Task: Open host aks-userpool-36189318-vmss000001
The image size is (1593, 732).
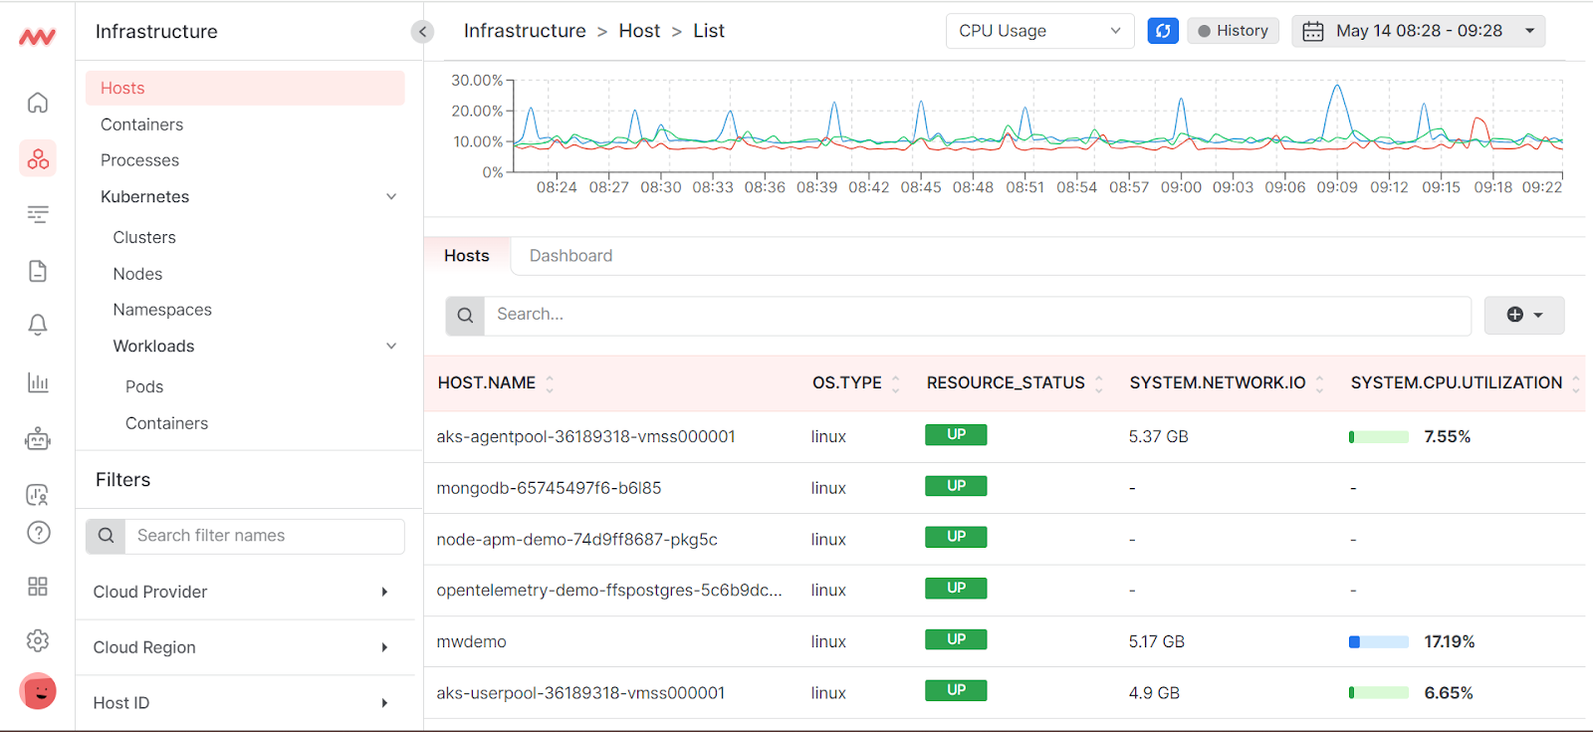Action: click(580, 693)
